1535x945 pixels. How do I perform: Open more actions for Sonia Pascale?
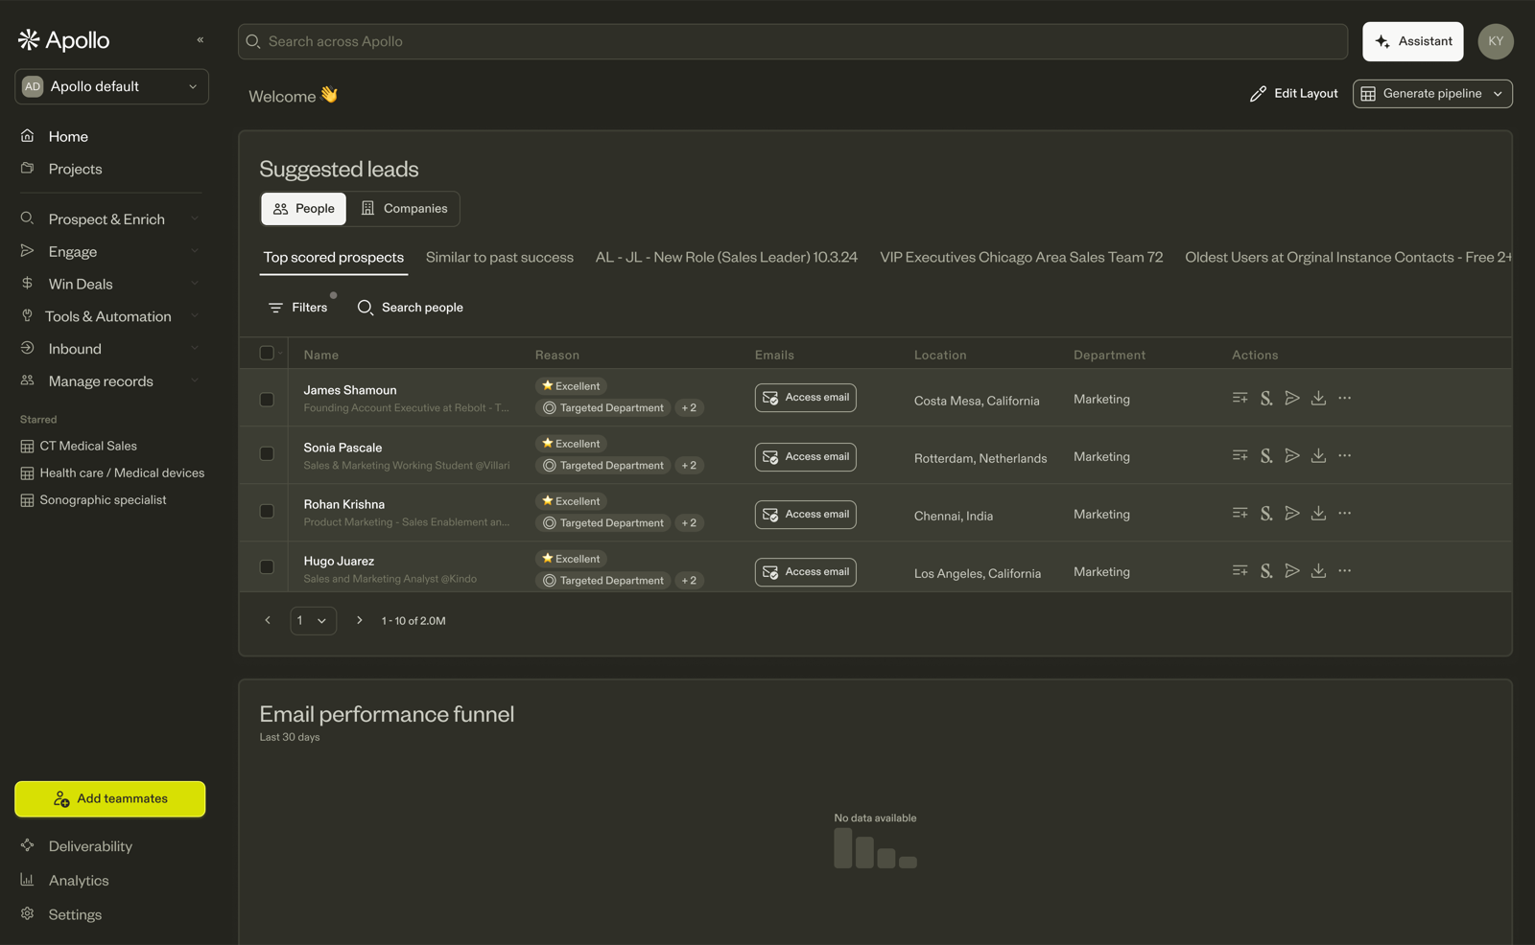click(1345, 455)
